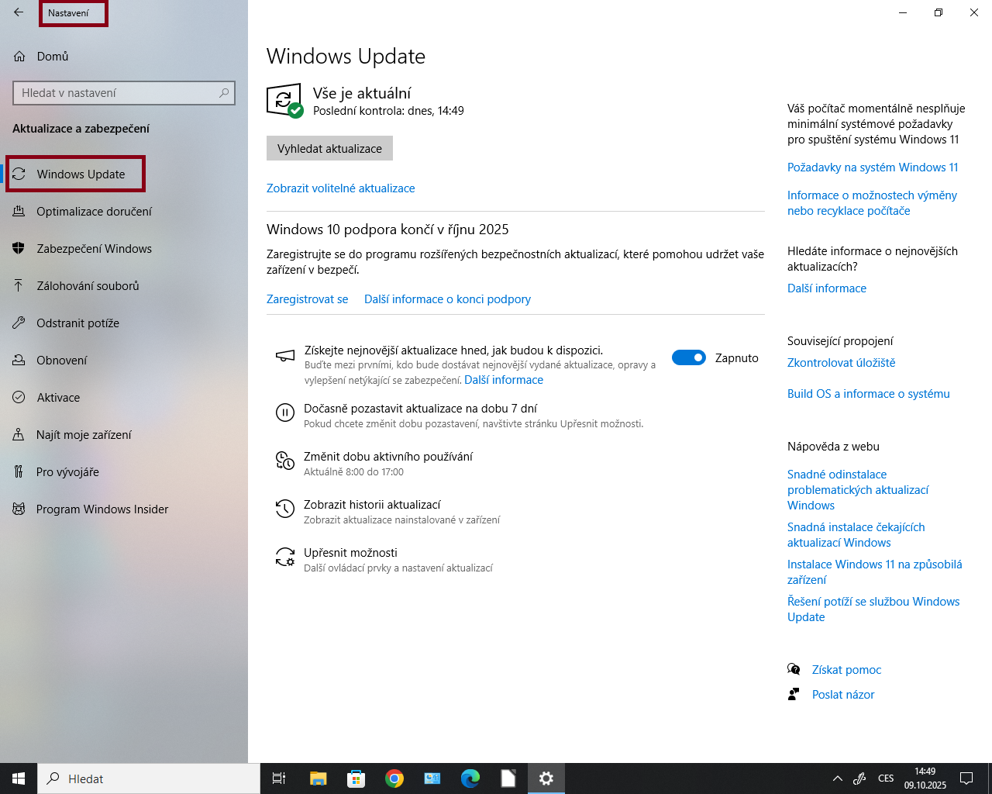Open File Explorer from the taskbar
The width and height of the screenshot is (992, 794).
tap(318, 778)
